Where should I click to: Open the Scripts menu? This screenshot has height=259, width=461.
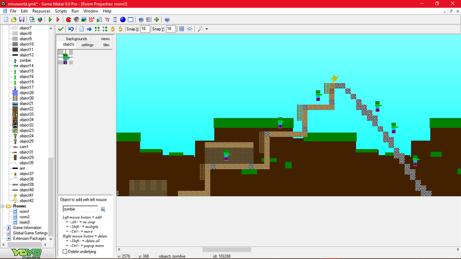coord(61,11)
